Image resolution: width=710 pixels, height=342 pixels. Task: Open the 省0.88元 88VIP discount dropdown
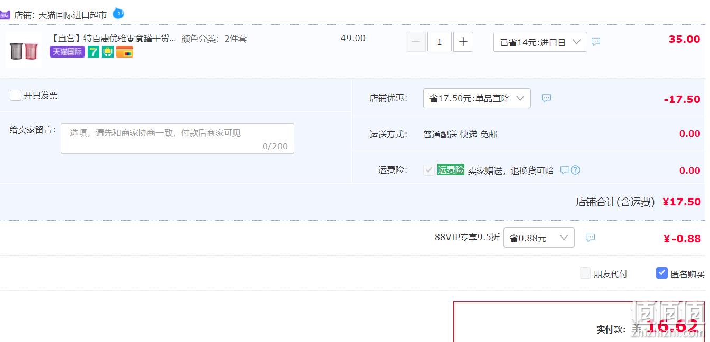(x=539, y=237)
